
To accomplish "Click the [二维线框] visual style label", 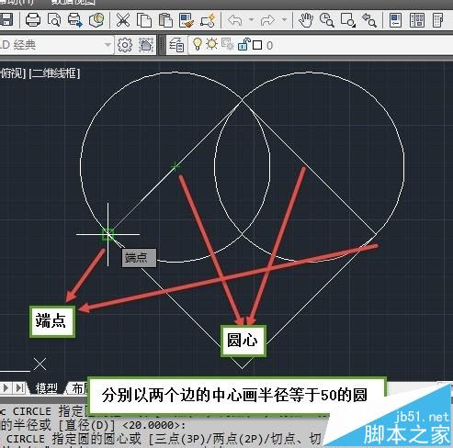I will [x=54, y=73].
